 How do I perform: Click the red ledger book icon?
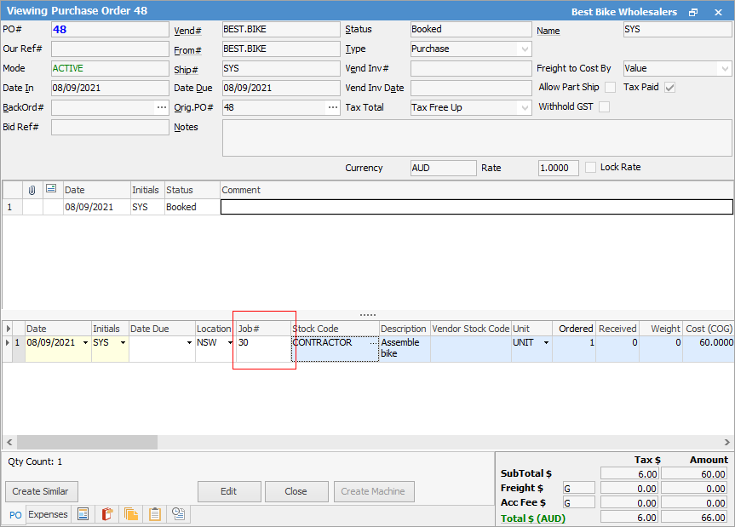pyautogui.click(x=106, y=513)
